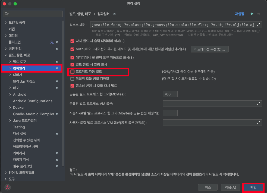Viewport: 267px width, 193px height.
Task: Expand the 언어 및 프레임워크 section
Action: (5, 172)
